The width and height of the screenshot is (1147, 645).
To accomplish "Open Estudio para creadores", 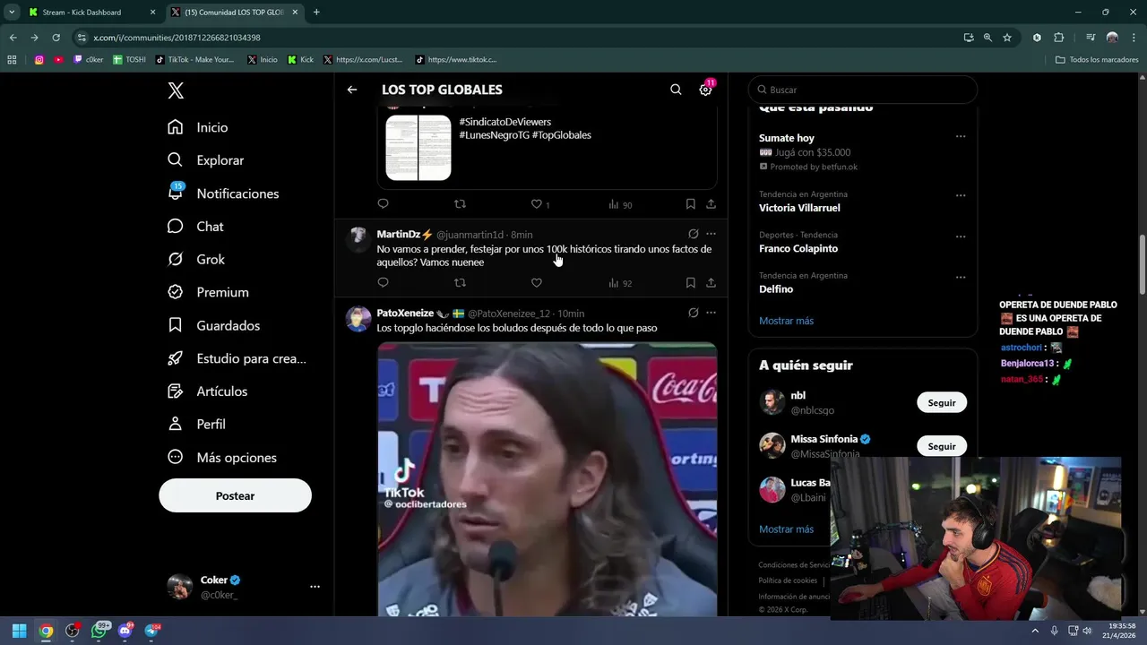I will [237, 358].
